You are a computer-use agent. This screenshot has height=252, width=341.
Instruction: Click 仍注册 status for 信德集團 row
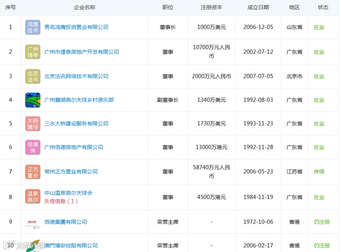point(322,222)
